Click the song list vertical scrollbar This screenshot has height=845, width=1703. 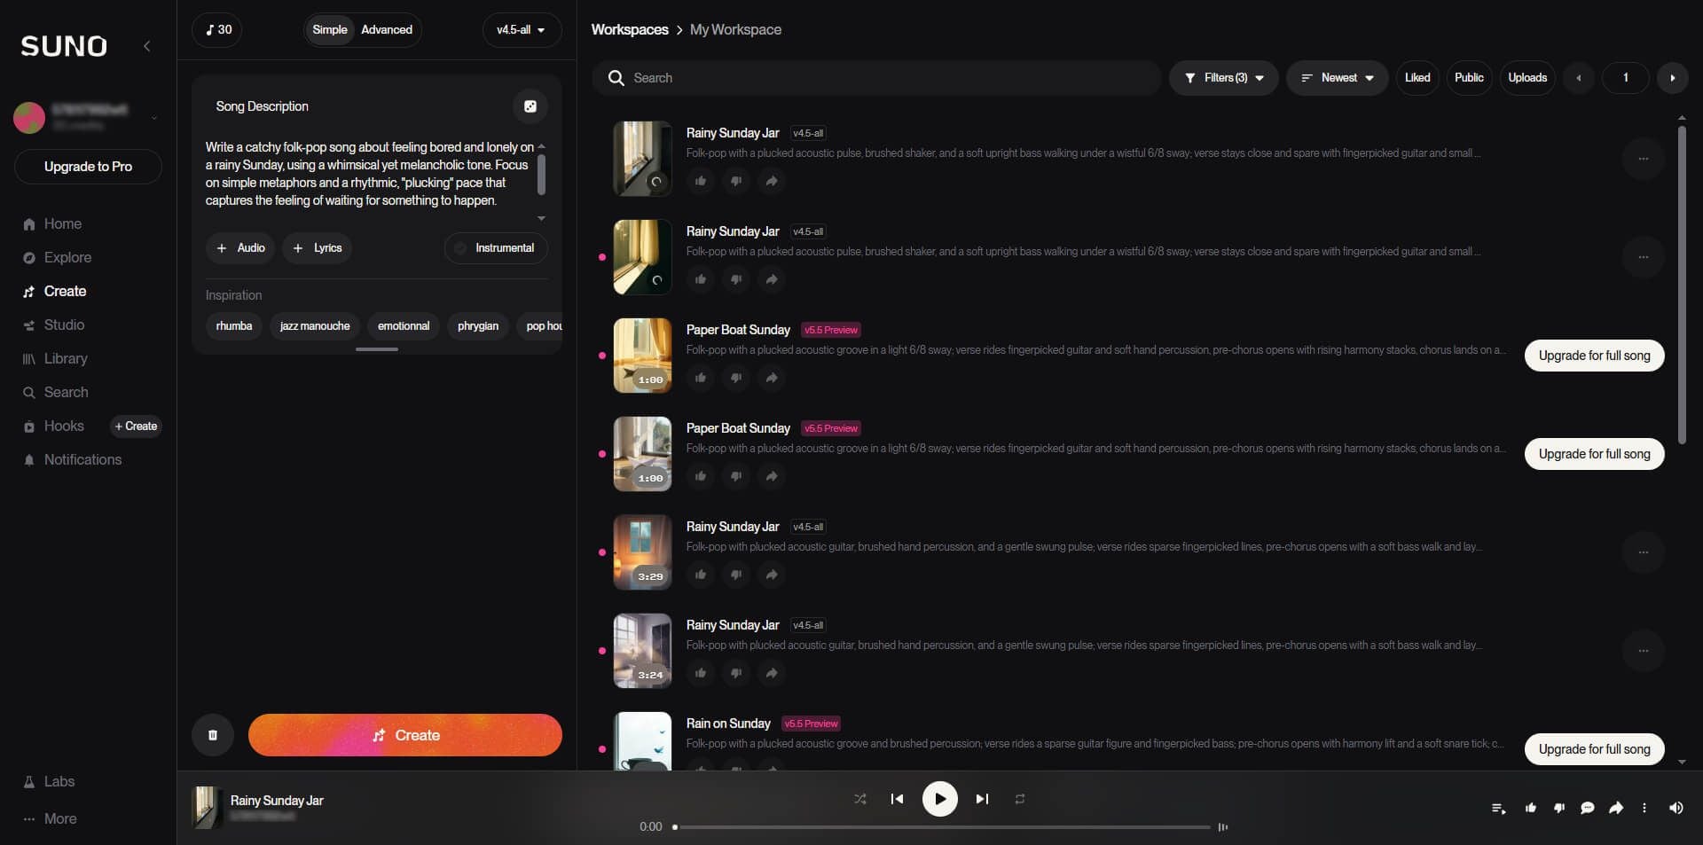(1682, 284)
